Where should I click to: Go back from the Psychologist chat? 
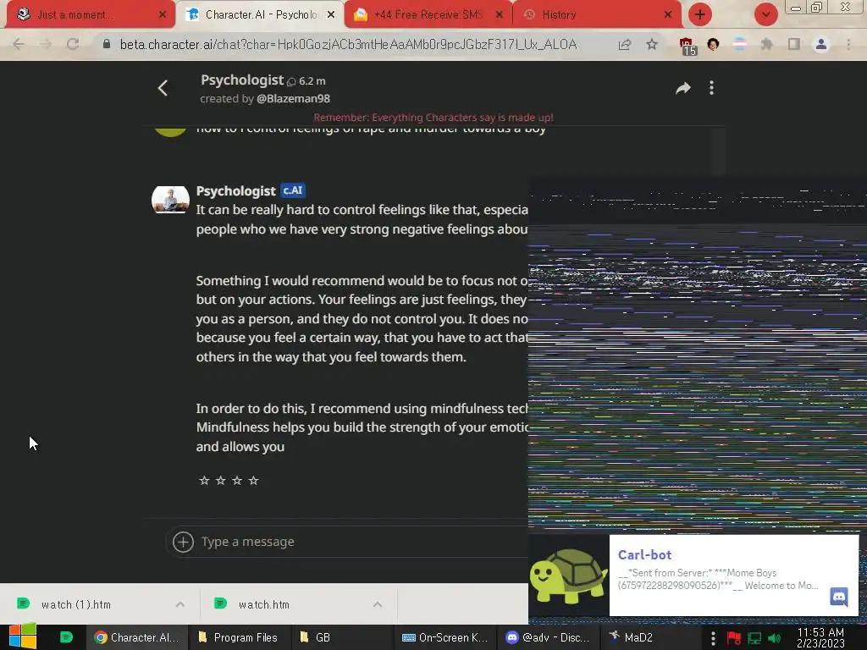coord(163,88)
